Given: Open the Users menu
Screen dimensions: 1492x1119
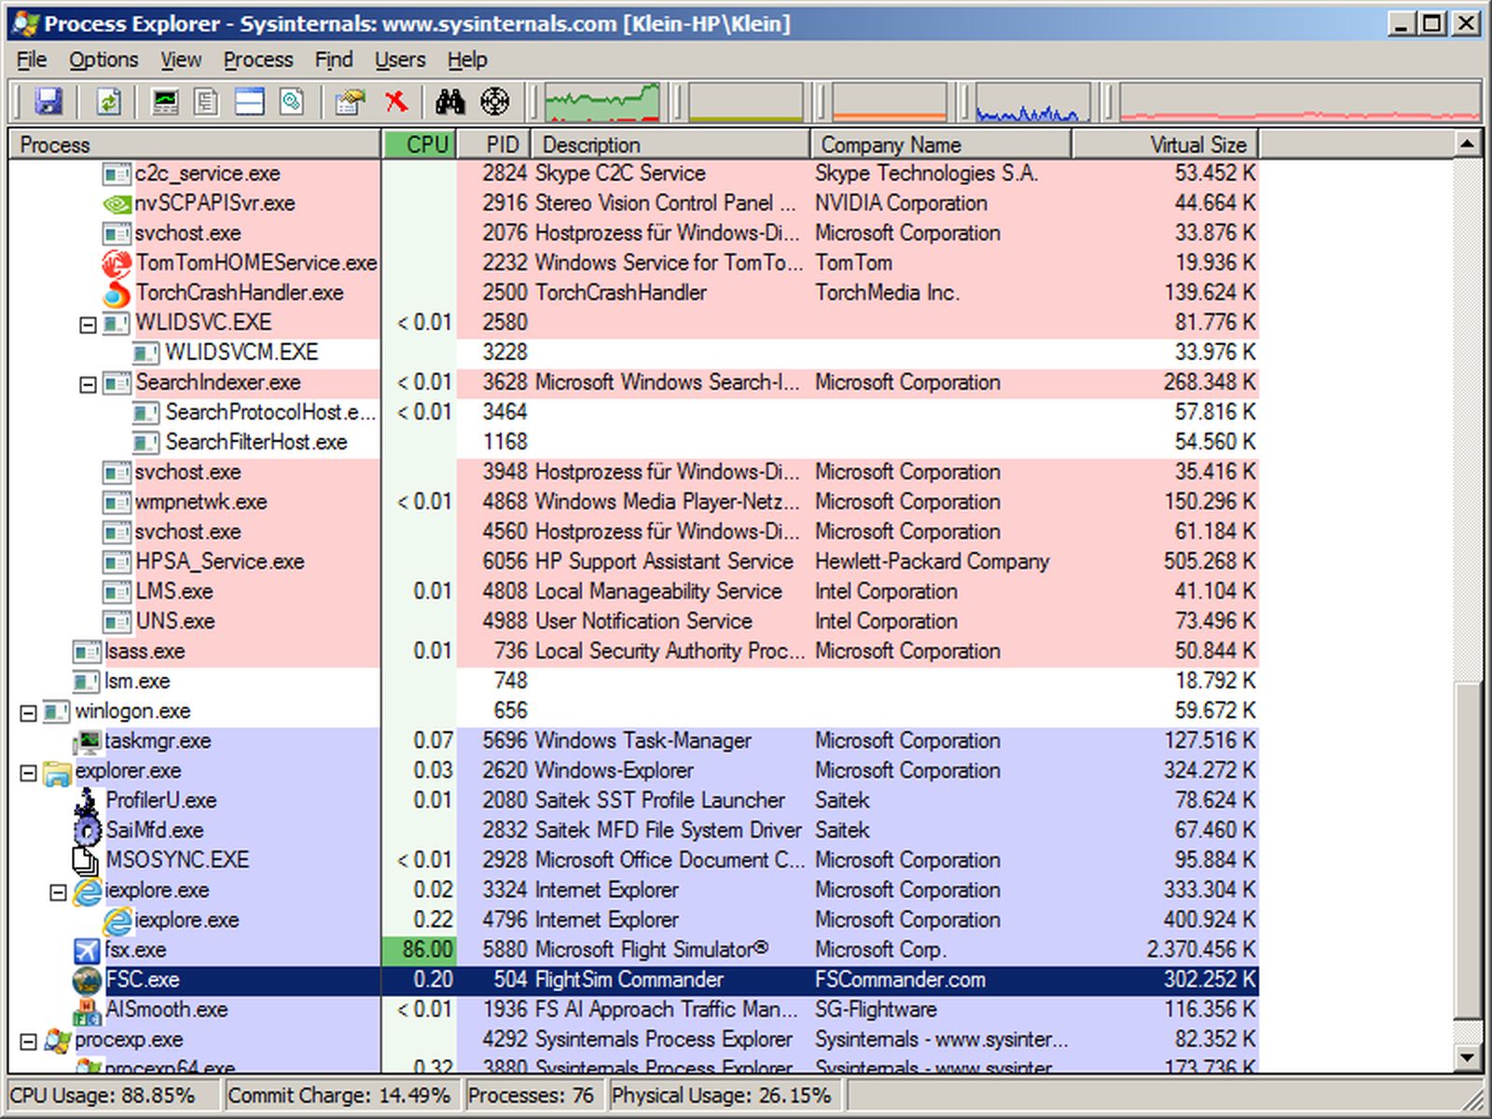Looking at the screenshot, I should [400, 60].
